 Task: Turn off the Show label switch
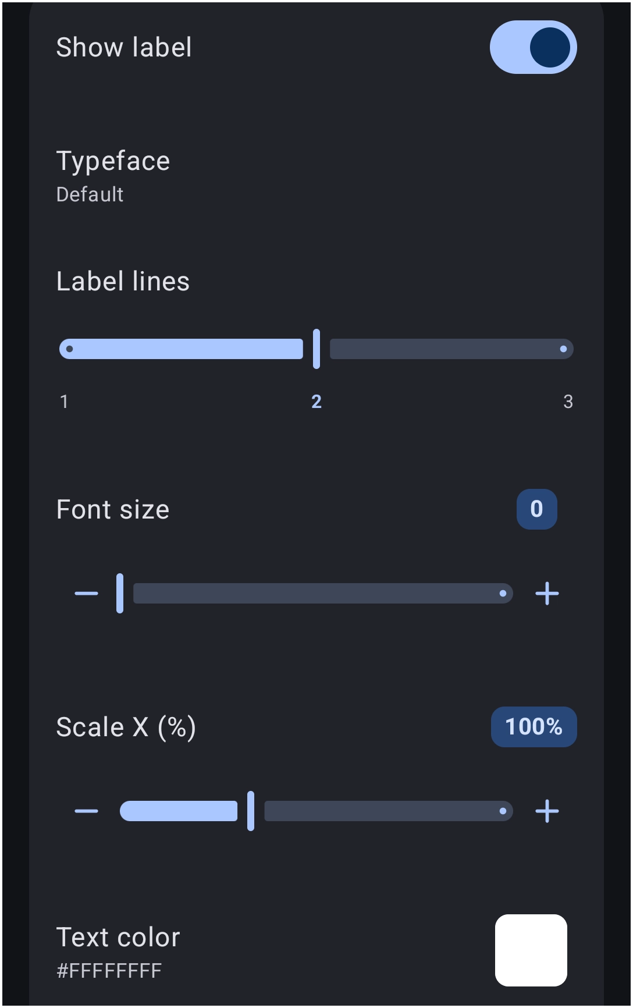533,47
